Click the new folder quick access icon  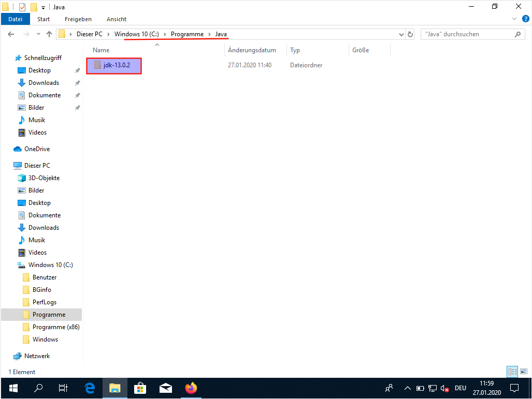click(34, 7)
